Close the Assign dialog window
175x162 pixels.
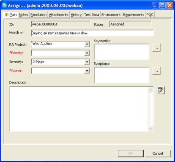tap(170, 6)
